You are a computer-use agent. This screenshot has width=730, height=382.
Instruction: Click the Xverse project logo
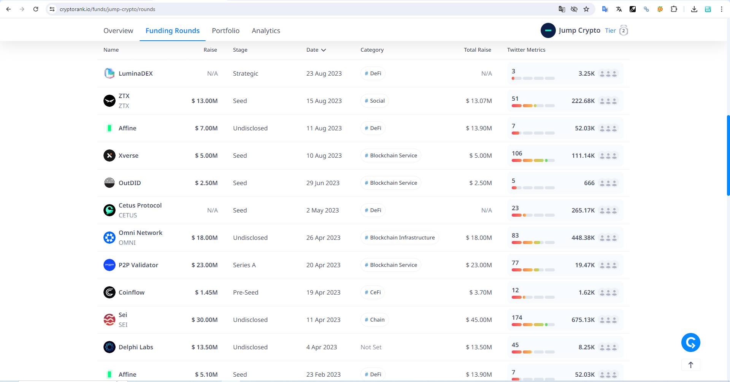pos(109,155)
